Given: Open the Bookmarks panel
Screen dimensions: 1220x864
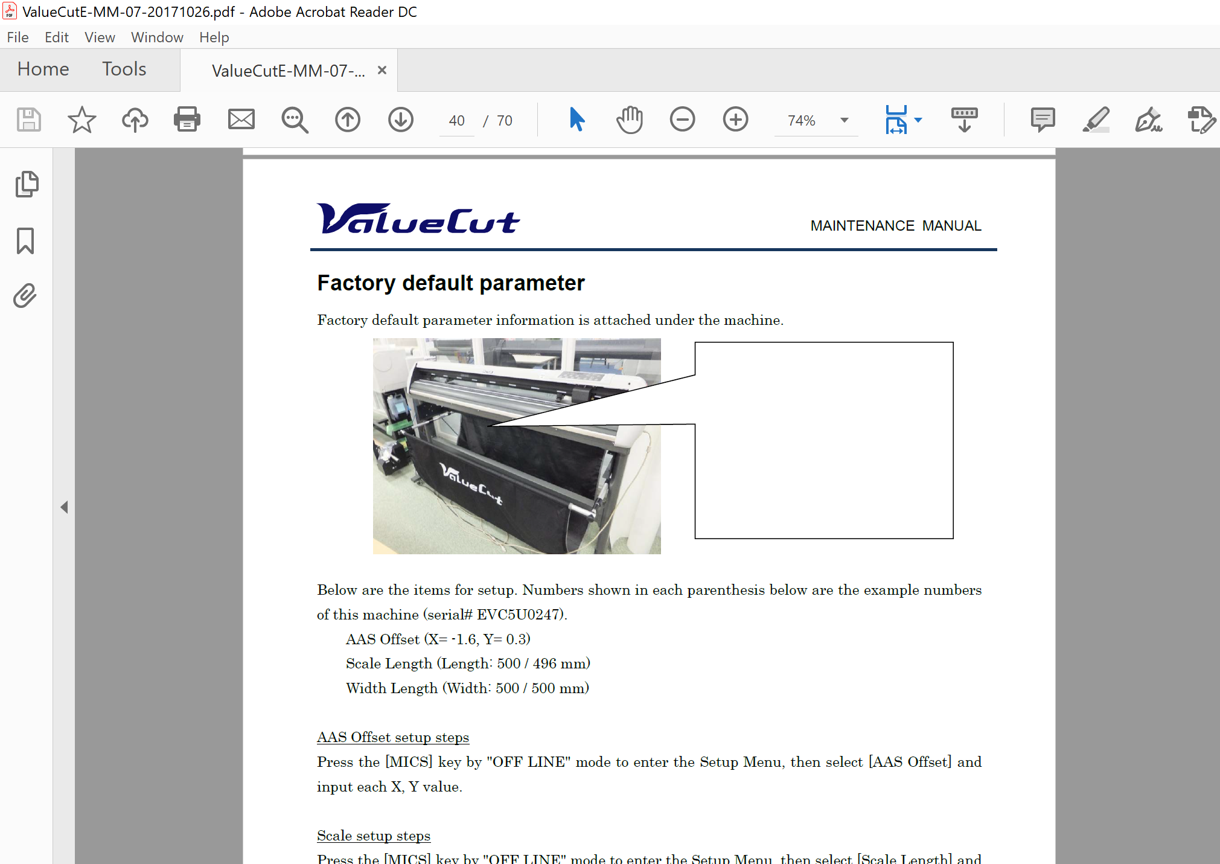Looking at the screenshot, I should coord(25,240).
